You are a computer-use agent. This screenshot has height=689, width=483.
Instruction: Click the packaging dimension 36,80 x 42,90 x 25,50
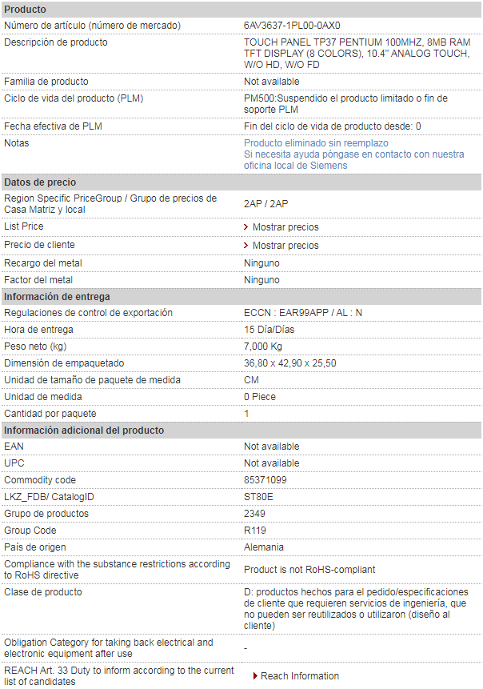(290, 363)
